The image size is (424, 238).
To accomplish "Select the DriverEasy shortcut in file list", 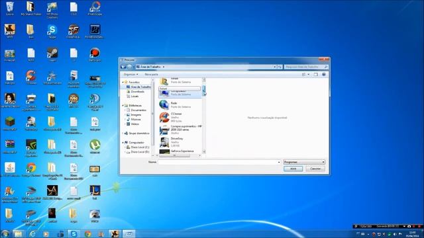I will pyautogui.click(x=180, y=142).
